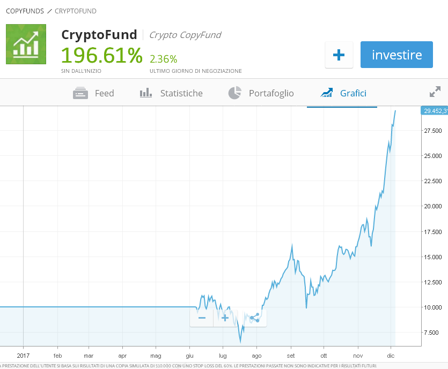
Task: Click the CryptoFund green logo icon
Action: coord(26,44)
